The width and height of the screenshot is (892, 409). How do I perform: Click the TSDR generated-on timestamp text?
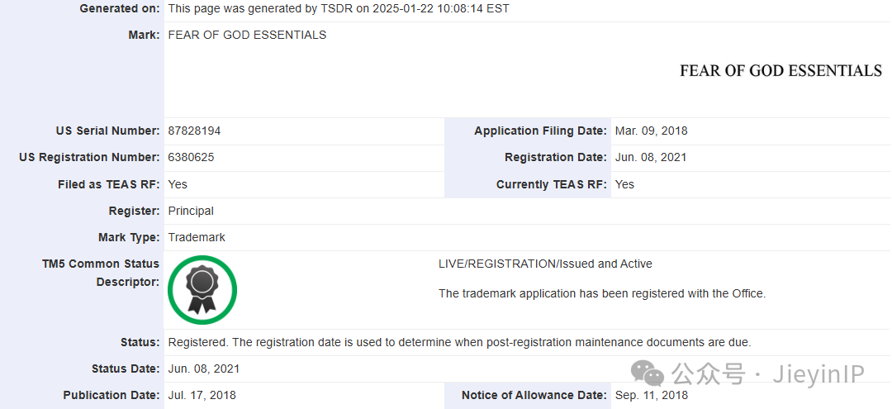[339, 8]
